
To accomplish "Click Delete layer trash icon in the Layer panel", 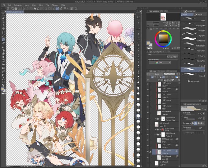I will pyautogui.click(x=179, y=80).
